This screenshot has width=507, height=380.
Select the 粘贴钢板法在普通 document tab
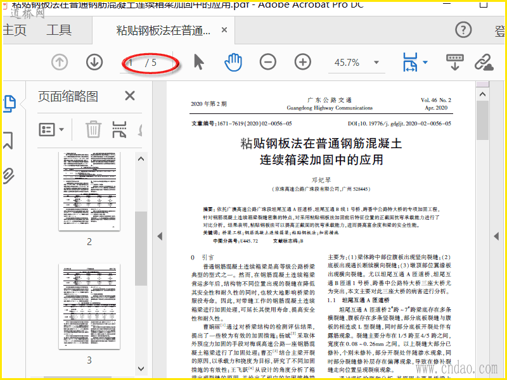tap(164, 30)
